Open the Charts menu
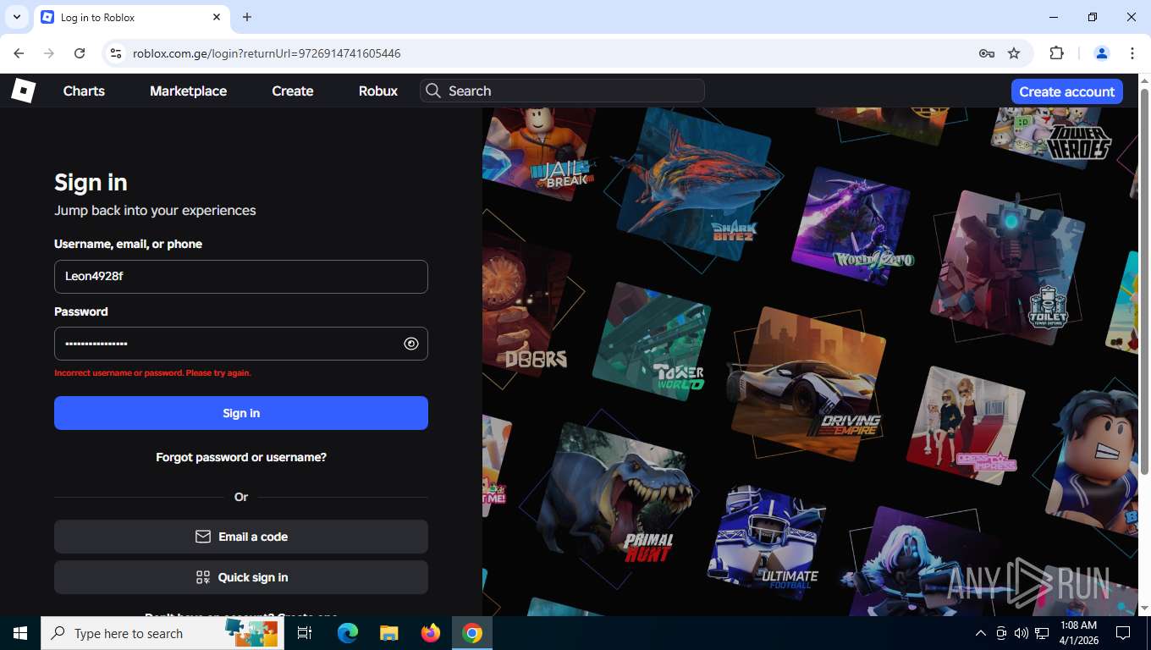 pos(84,91)
